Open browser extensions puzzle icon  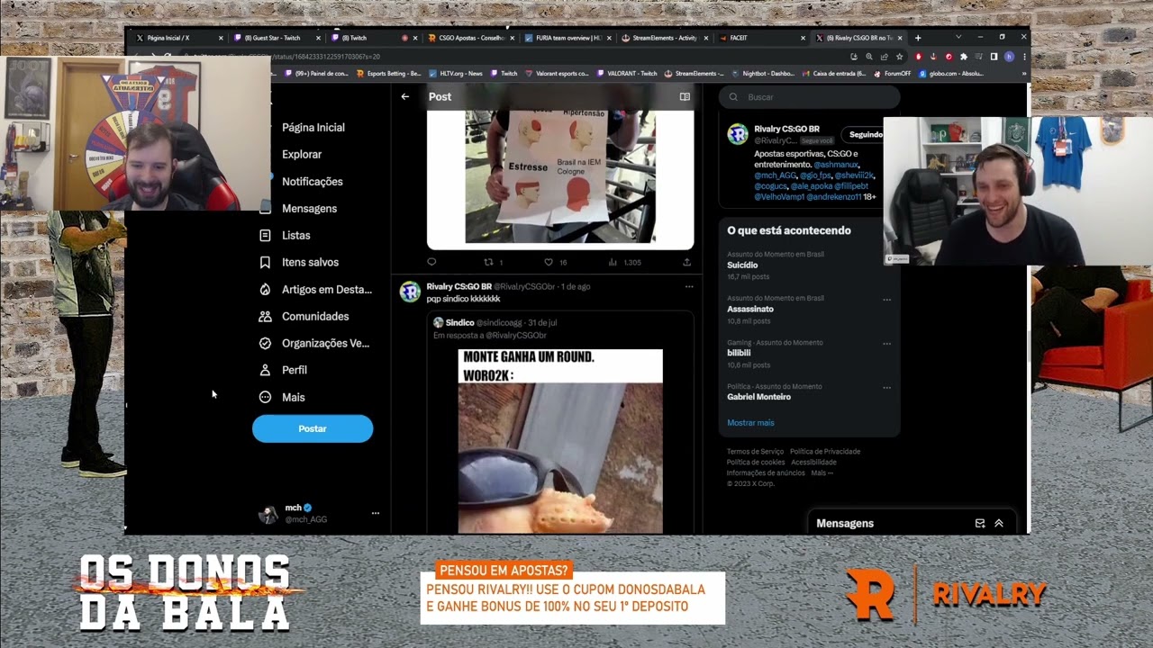tap(964, 56)
